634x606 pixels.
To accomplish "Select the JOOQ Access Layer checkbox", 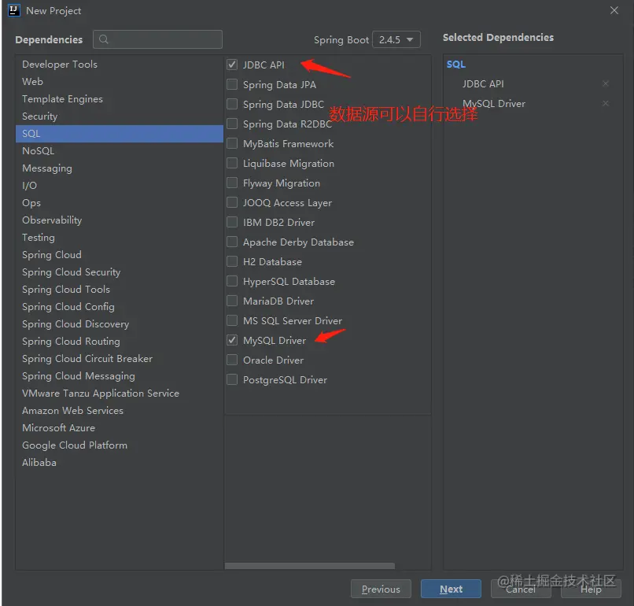I will point(232,202).
